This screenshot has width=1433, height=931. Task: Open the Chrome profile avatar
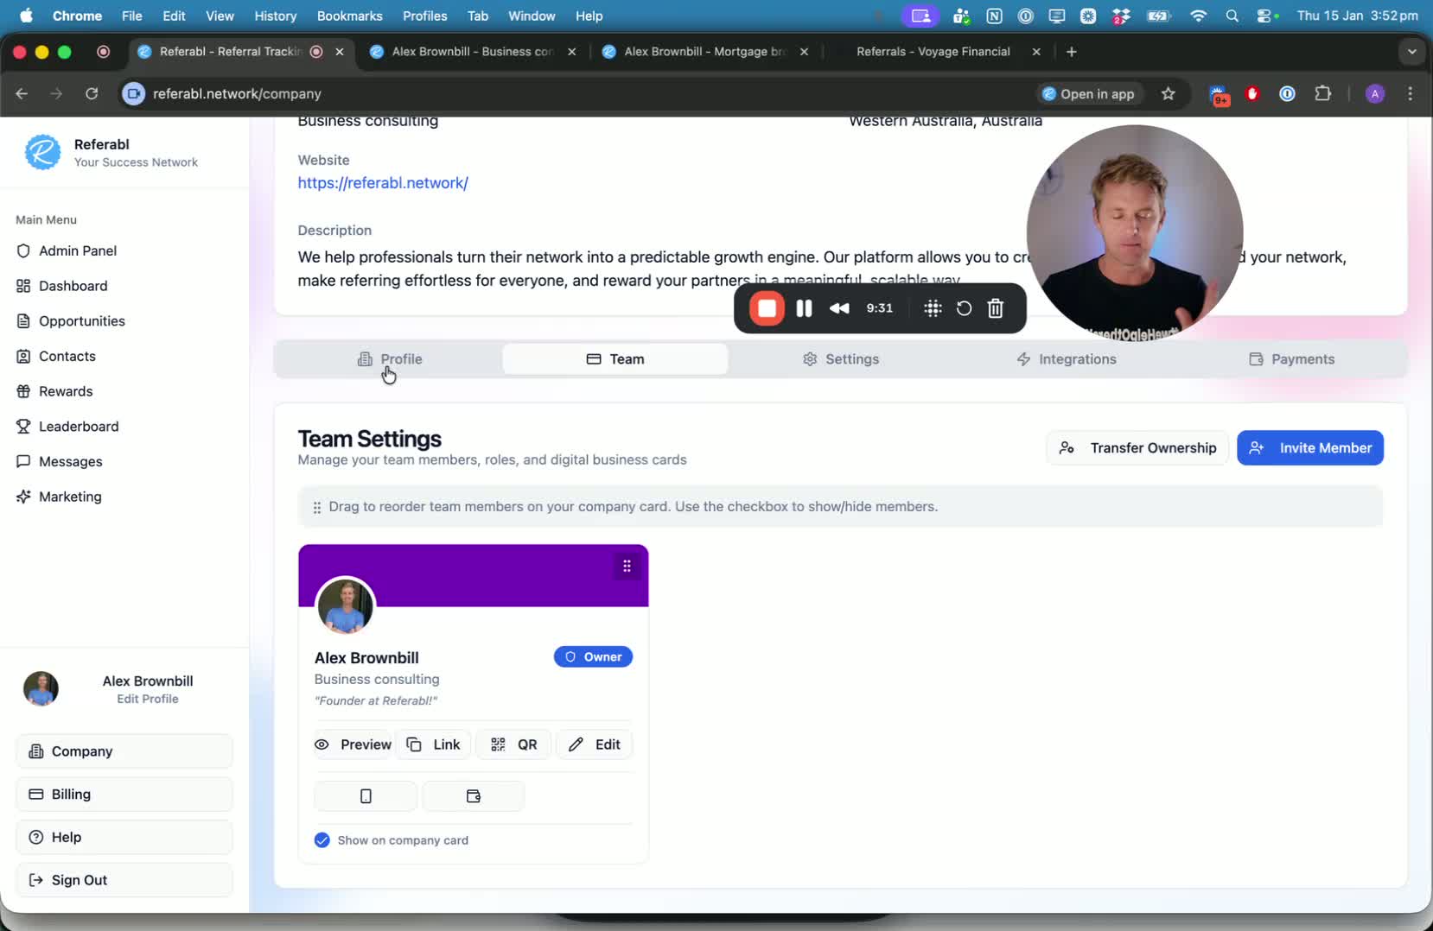[x=1375, y=93]
